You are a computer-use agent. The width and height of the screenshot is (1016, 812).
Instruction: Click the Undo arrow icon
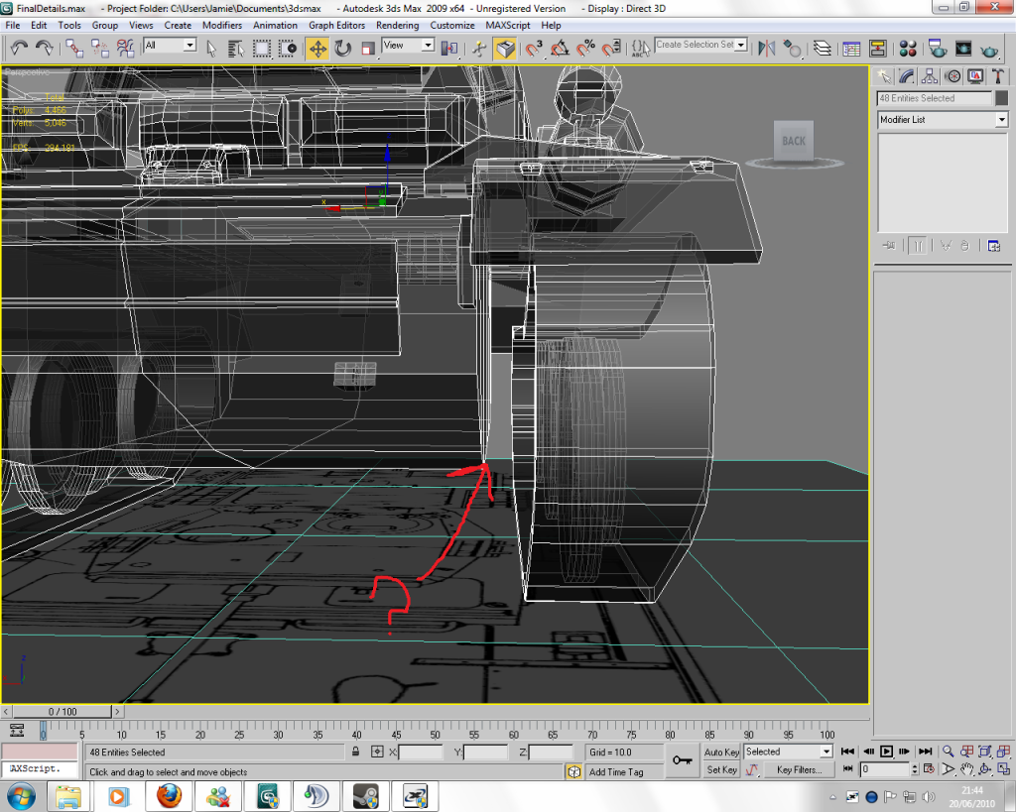tap(19, 48)
